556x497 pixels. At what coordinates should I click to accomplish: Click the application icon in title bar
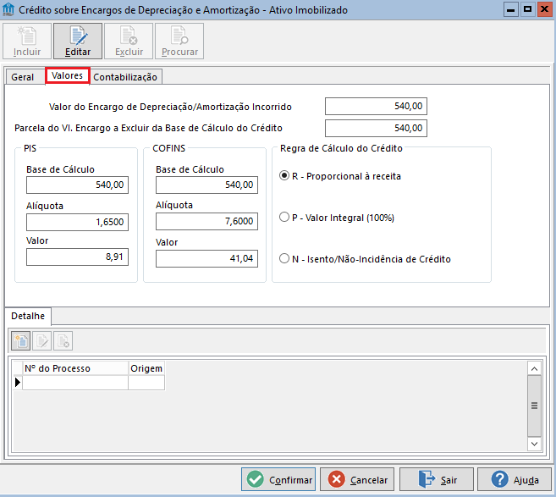click(8, 9)
